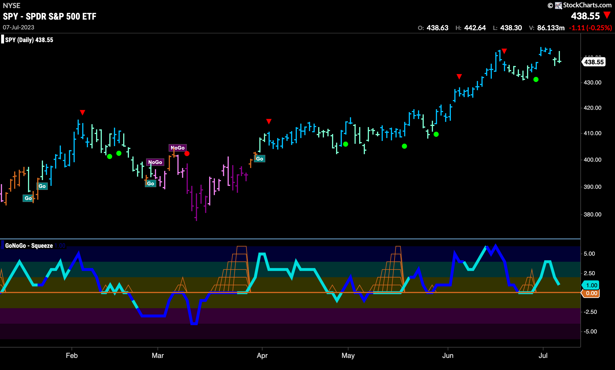Click the left green dot in mid February

110,156
